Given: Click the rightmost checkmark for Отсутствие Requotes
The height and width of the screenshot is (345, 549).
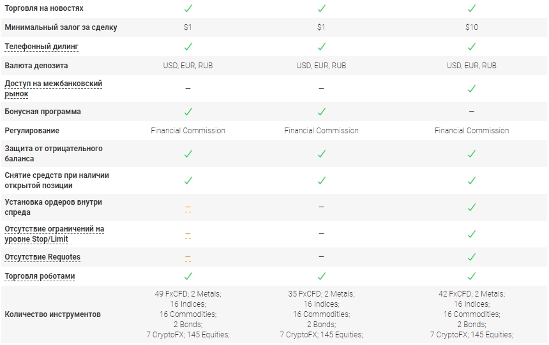Looking at the screenshot, I should point(472,257).
